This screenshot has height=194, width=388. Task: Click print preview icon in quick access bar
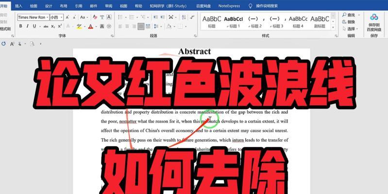pos(32,44)
